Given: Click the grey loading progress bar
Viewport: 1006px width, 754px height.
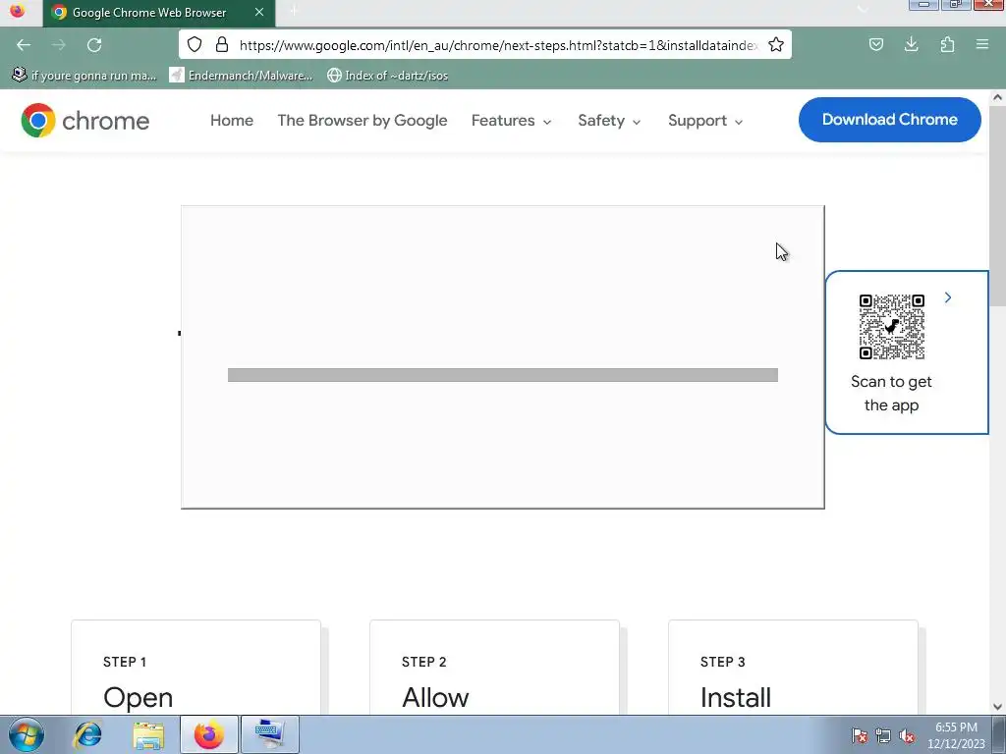Looking at the screenshot, I should tap(502, 375).
